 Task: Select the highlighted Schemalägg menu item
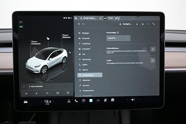90,75
